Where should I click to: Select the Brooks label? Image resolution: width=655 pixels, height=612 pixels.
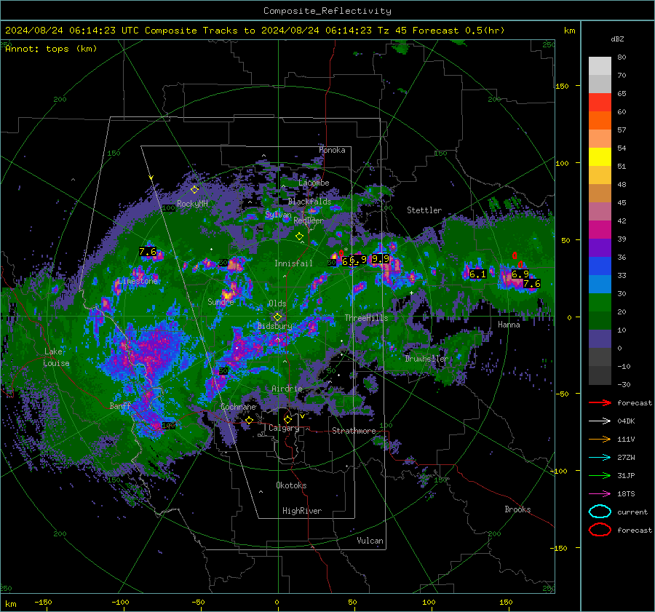[x=517, y=509]
